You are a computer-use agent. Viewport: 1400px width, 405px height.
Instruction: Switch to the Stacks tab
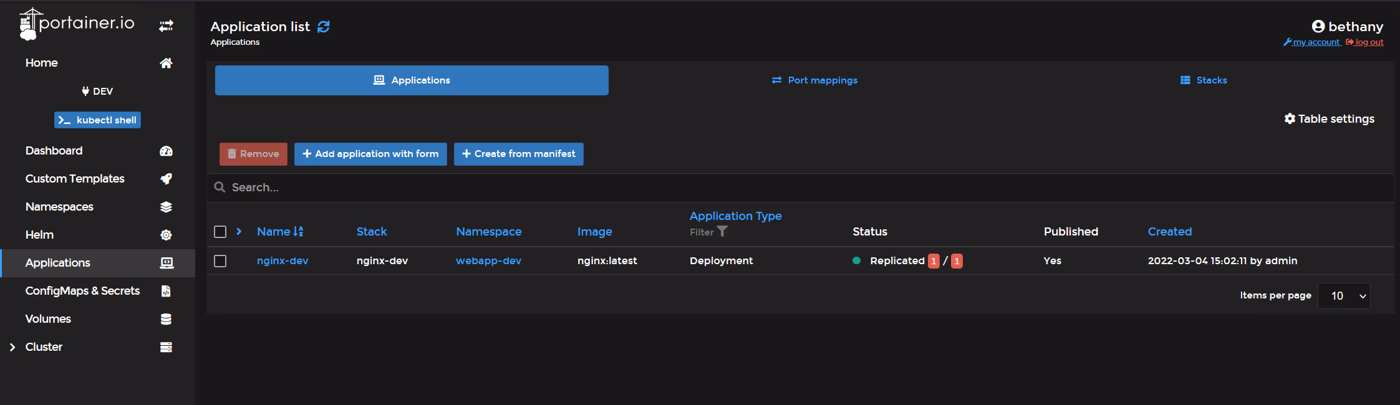1204,80
